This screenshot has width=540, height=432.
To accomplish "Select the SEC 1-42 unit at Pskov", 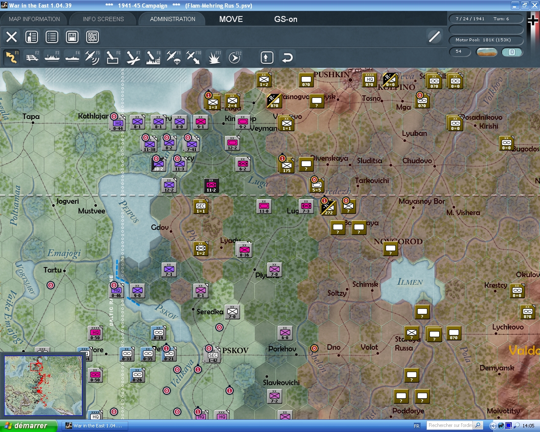I will [x=213, y=355].
